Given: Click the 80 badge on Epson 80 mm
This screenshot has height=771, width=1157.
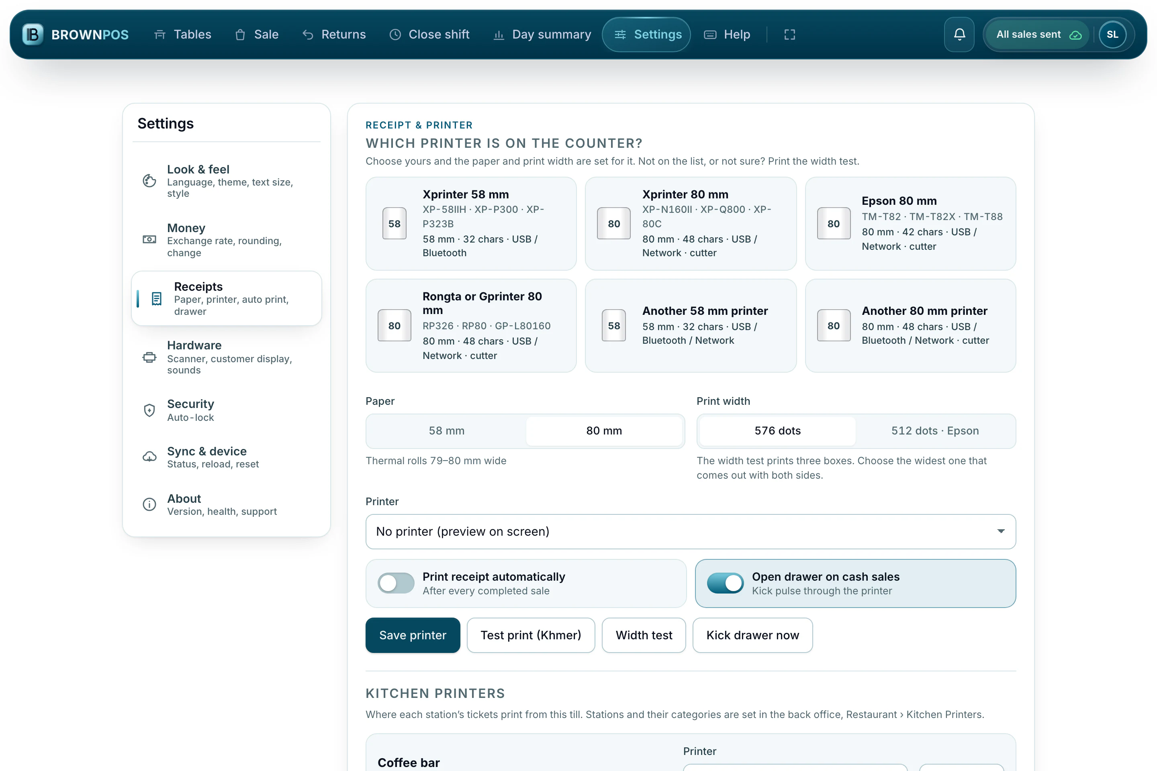Looking at the screenshot, I should coord(834,224).
